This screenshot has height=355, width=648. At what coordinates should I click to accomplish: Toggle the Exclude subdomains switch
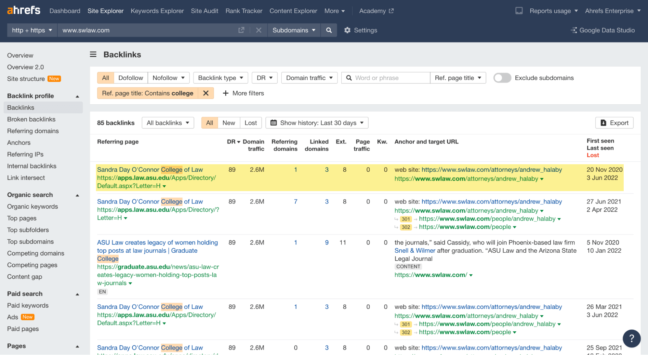502,77
